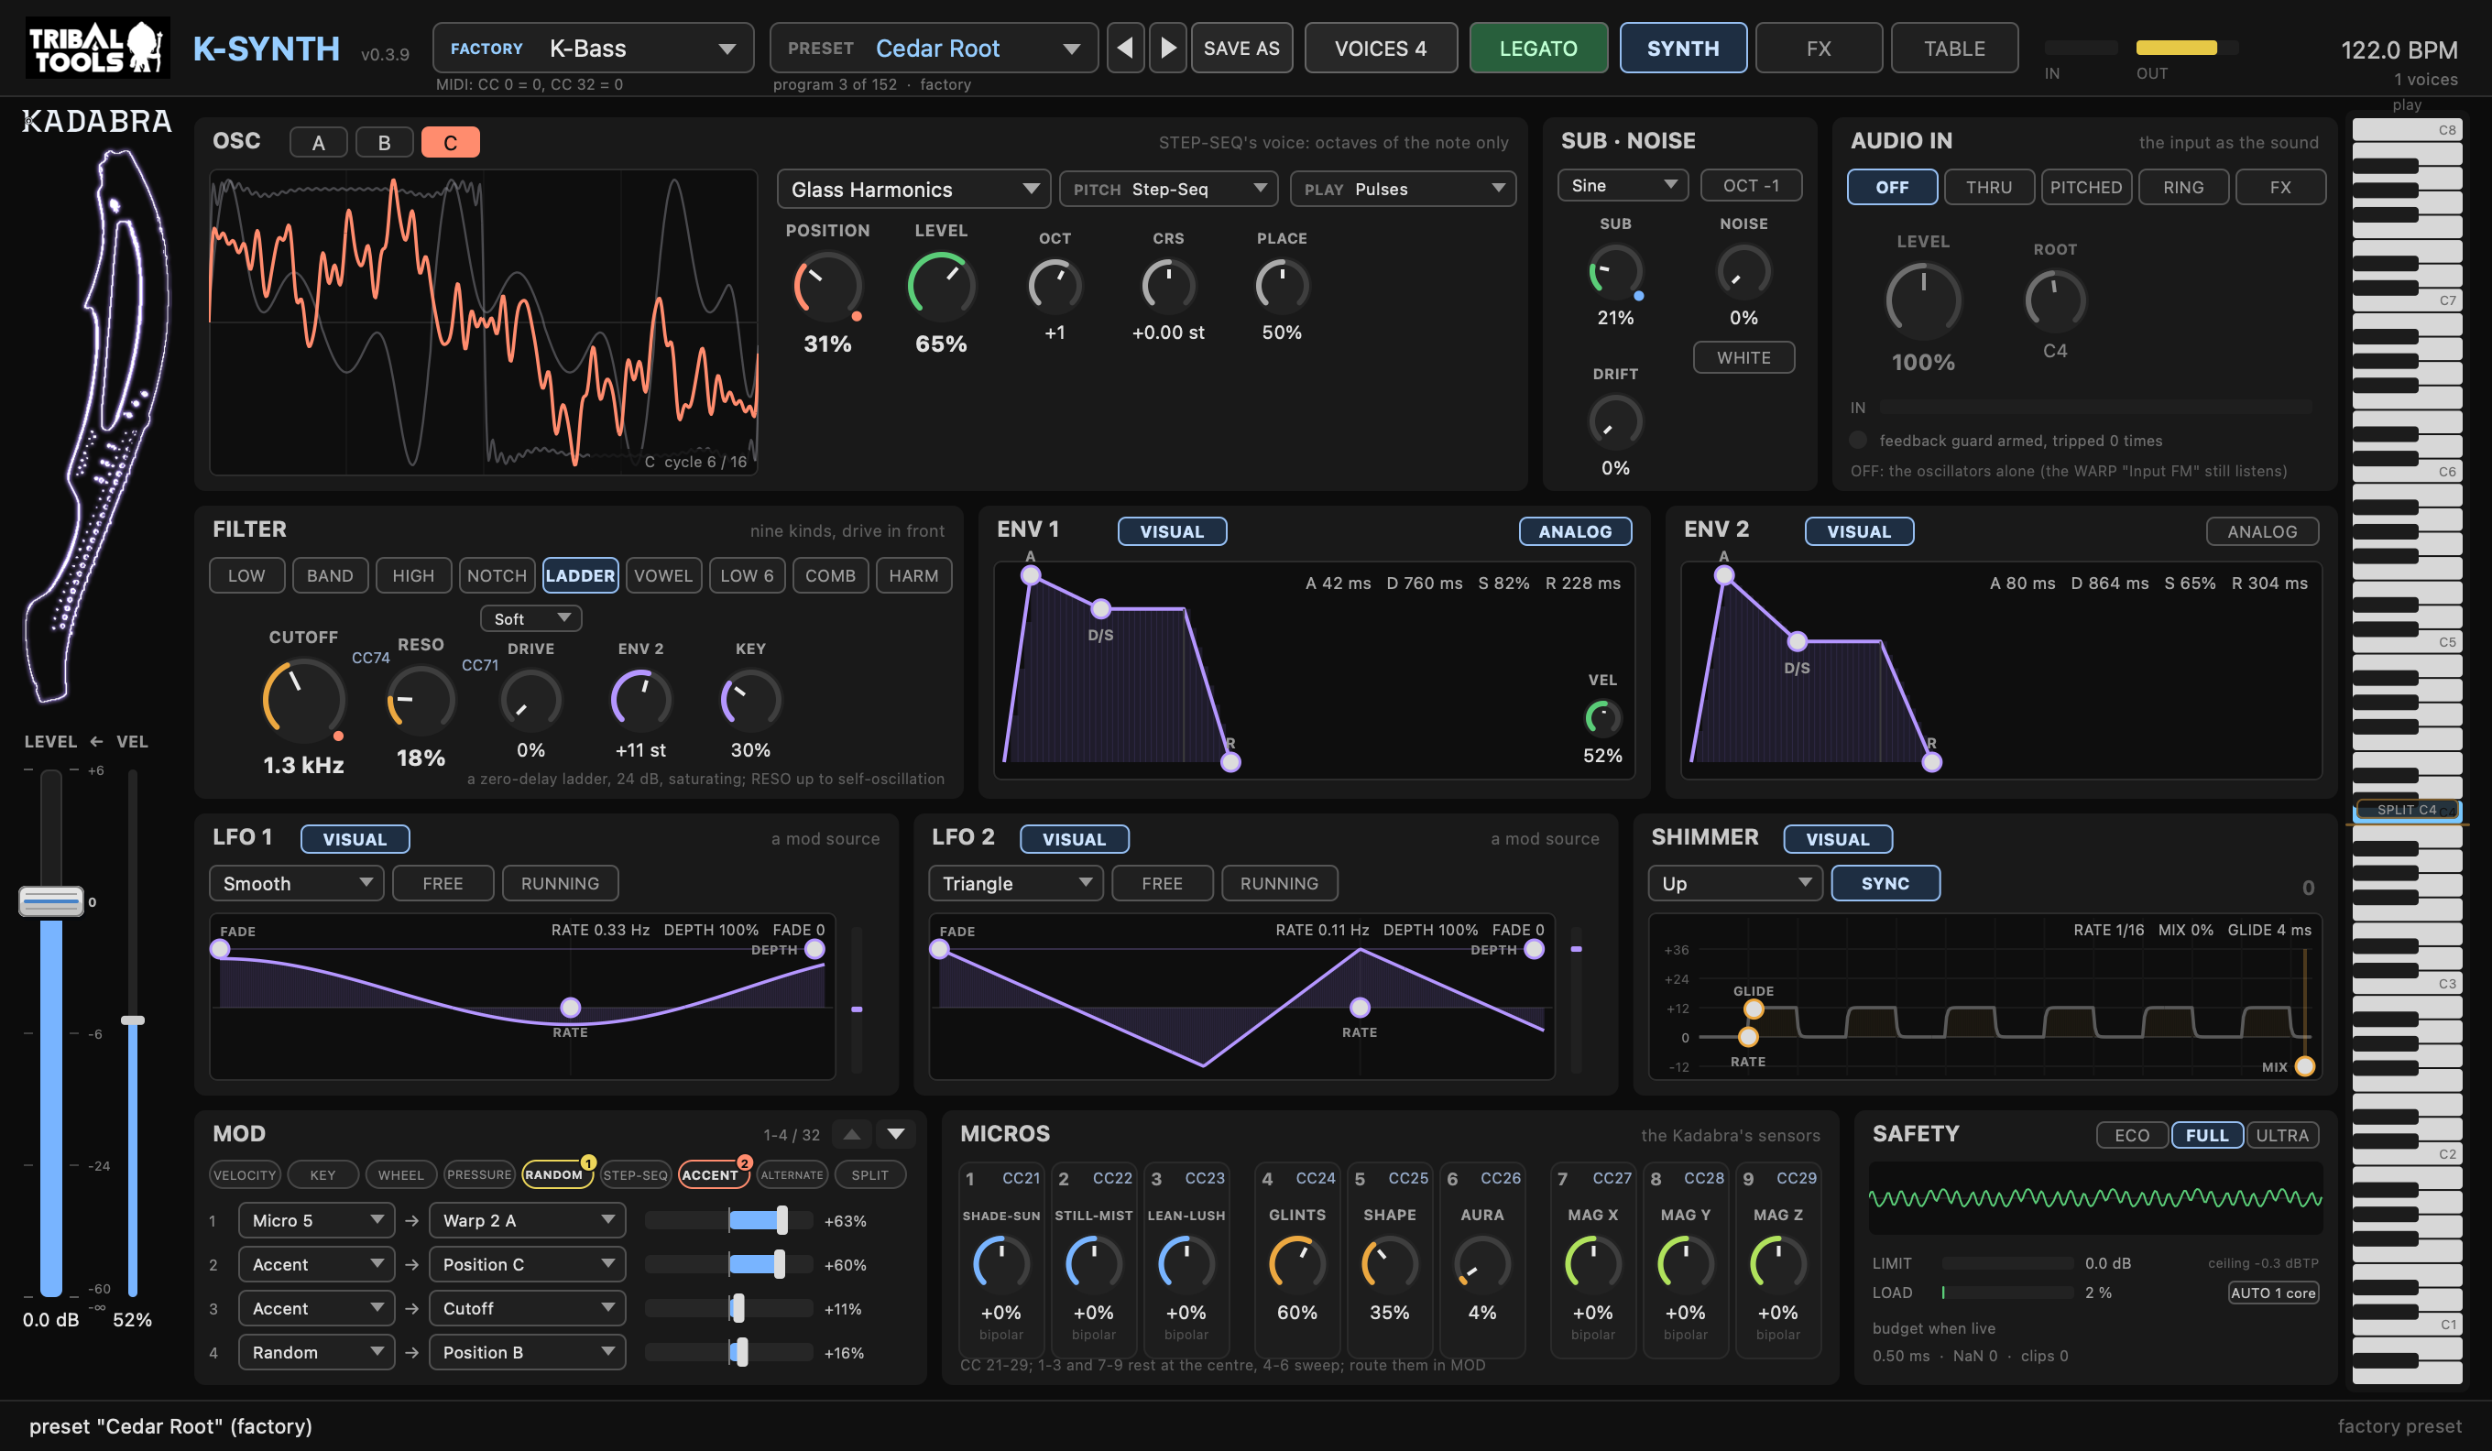The width and height of the screenshot is (2492, 1451).
Task: Click the main LEVEL fader handle
Action: coord(50,900)
